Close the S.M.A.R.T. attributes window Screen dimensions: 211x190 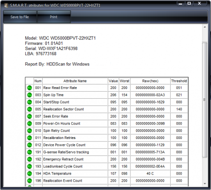[199, 3]
